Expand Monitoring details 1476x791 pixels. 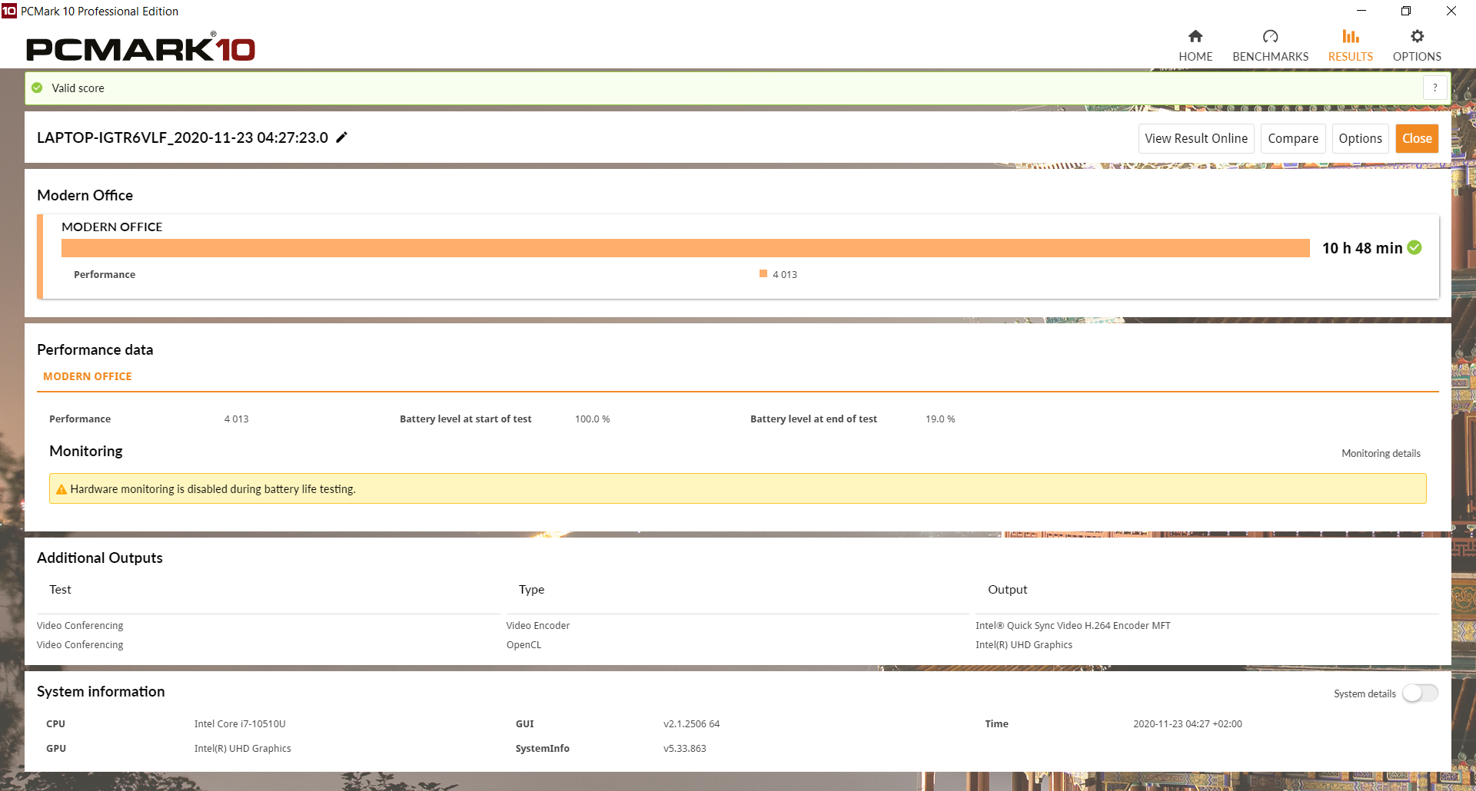(1381, 453)
